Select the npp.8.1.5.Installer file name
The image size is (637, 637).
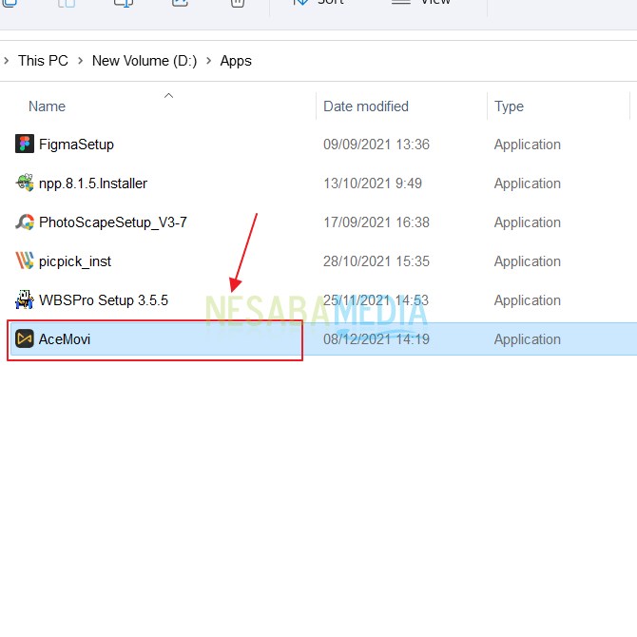(x=93, y=183)
